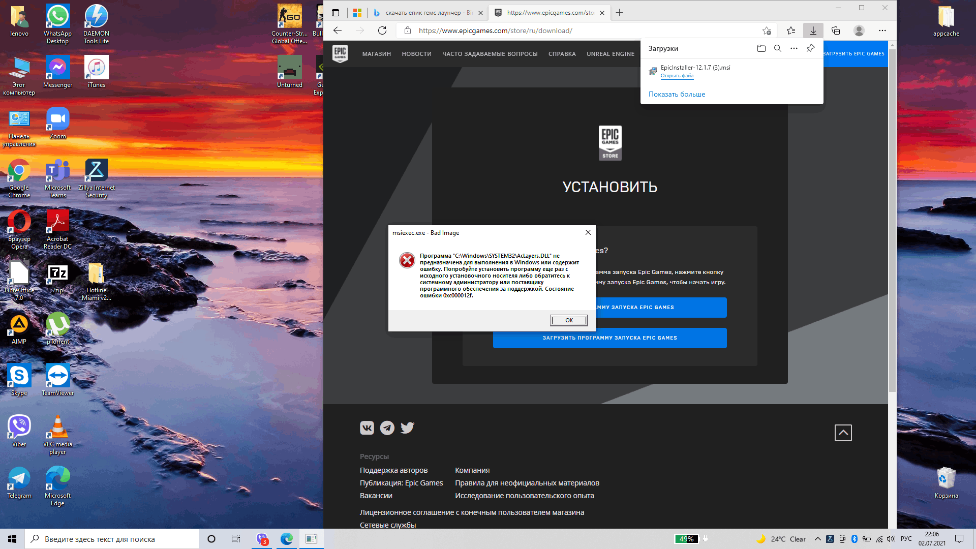Click search icon in downloads panel
This screenshot has width=976, height=549.
[777, 48]
